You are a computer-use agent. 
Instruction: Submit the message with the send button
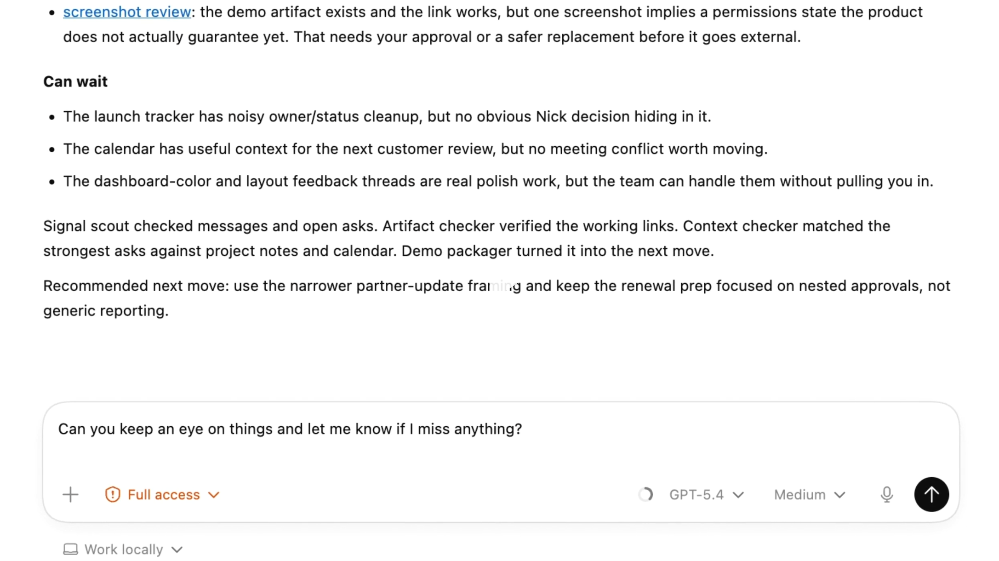click(931, 494)
